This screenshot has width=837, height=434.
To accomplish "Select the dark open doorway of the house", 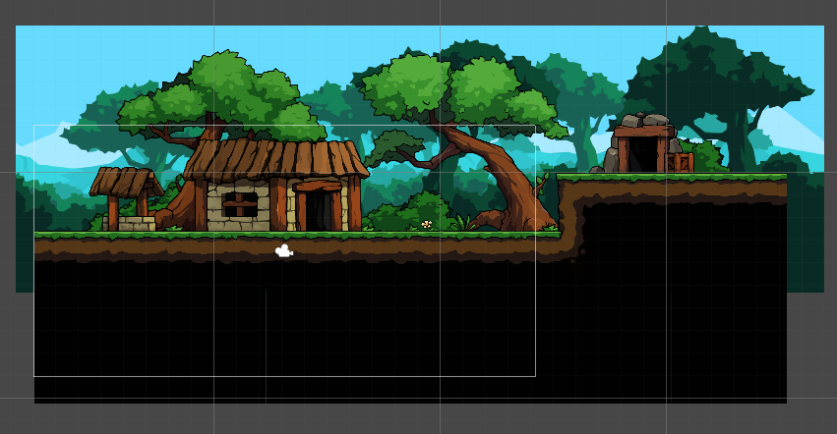I will 320,212.
